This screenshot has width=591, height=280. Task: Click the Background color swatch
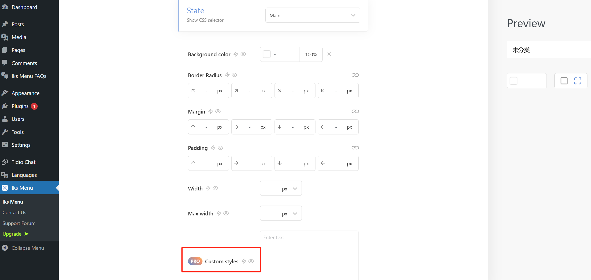[267, 54]
